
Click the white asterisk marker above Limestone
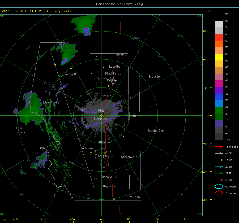[50, 100]
